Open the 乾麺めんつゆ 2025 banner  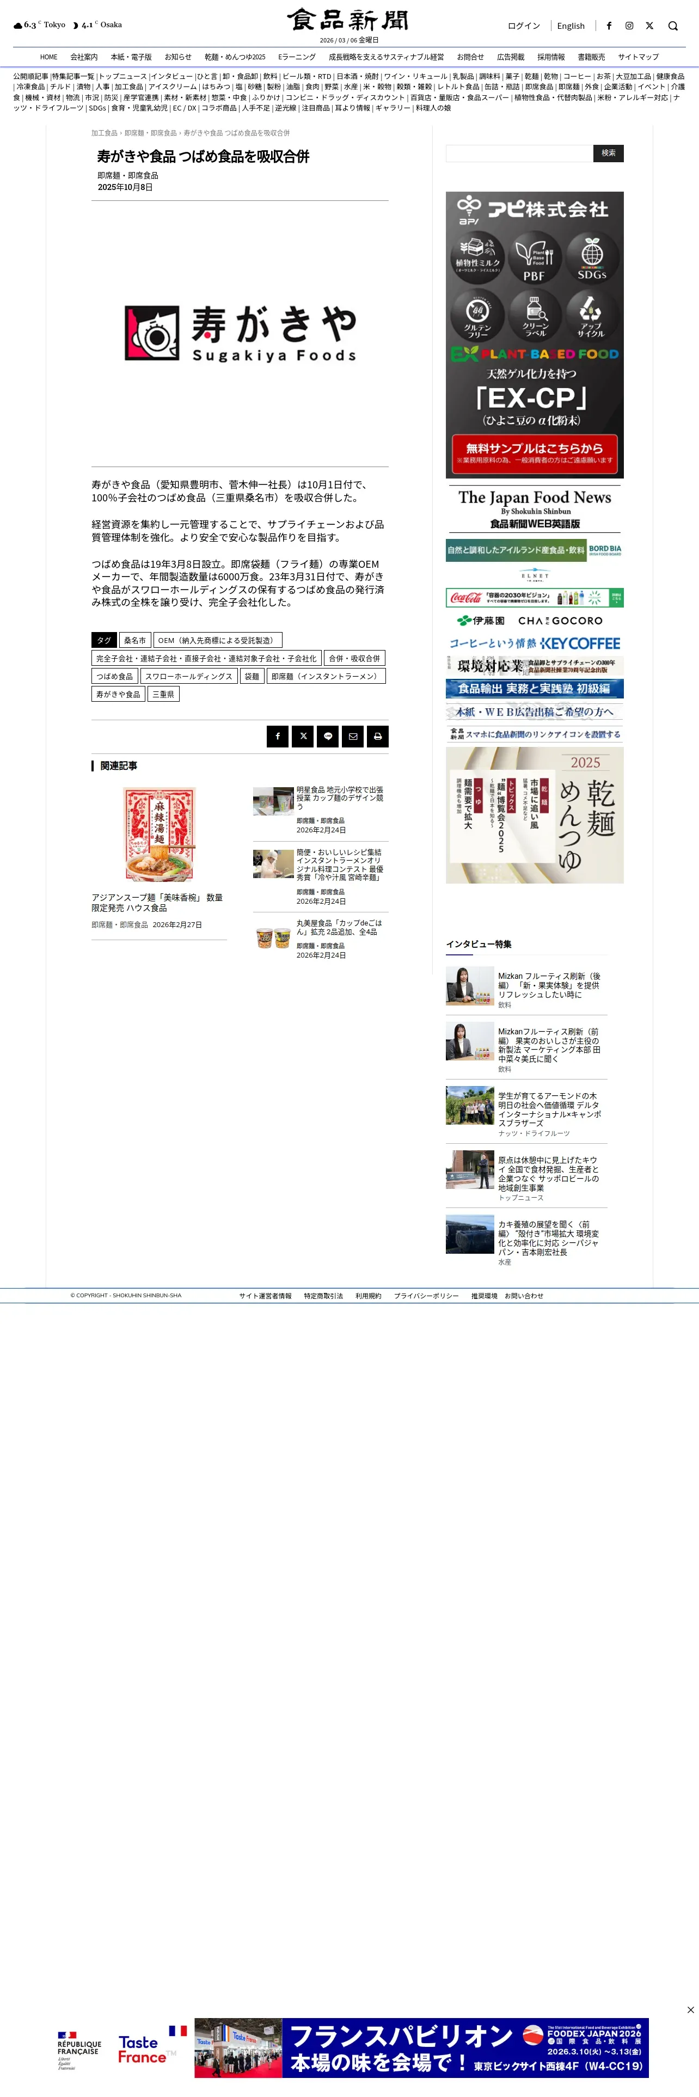[x=535, y=815]
